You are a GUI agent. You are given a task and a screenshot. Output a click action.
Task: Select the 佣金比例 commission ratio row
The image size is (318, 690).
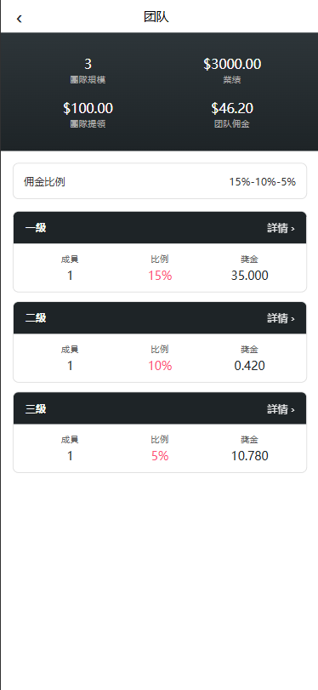[x=160, y=181]
